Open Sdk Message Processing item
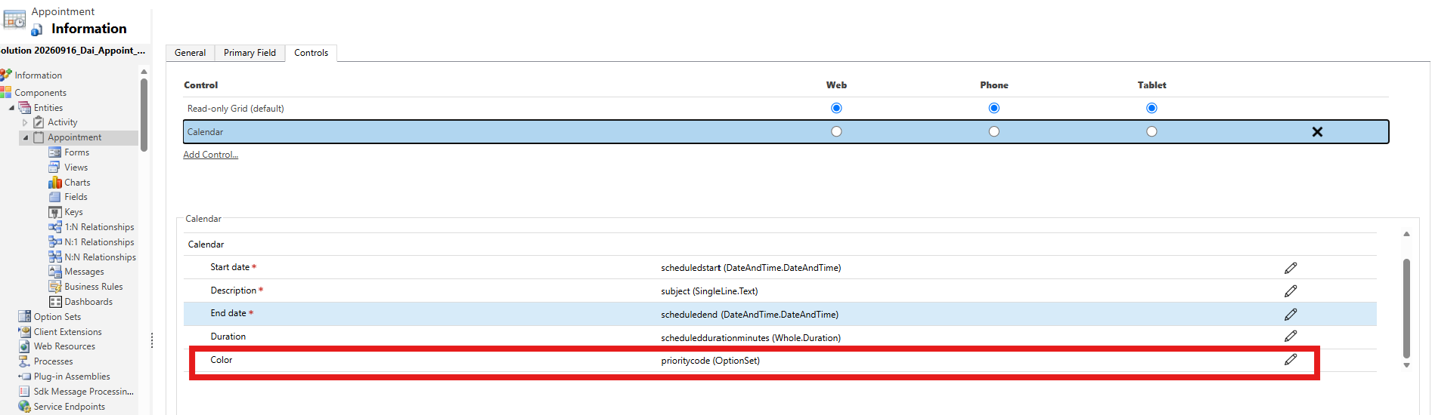The width and height of the screenshot is (1432, 415). tap(83, 392)
